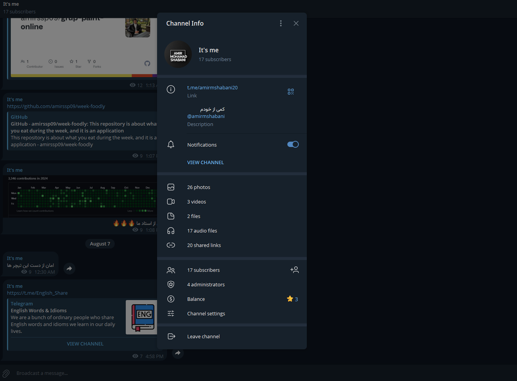517x381 pixels.
Task: Forward the August 7 12:30 AM message
Action: click(x=69, y=269)
